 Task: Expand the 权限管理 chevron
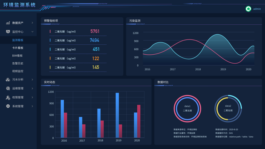(32, 97)
